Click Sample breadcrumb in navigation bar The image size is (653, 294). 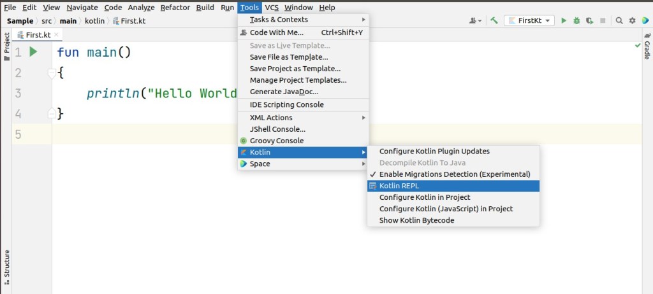20,21
